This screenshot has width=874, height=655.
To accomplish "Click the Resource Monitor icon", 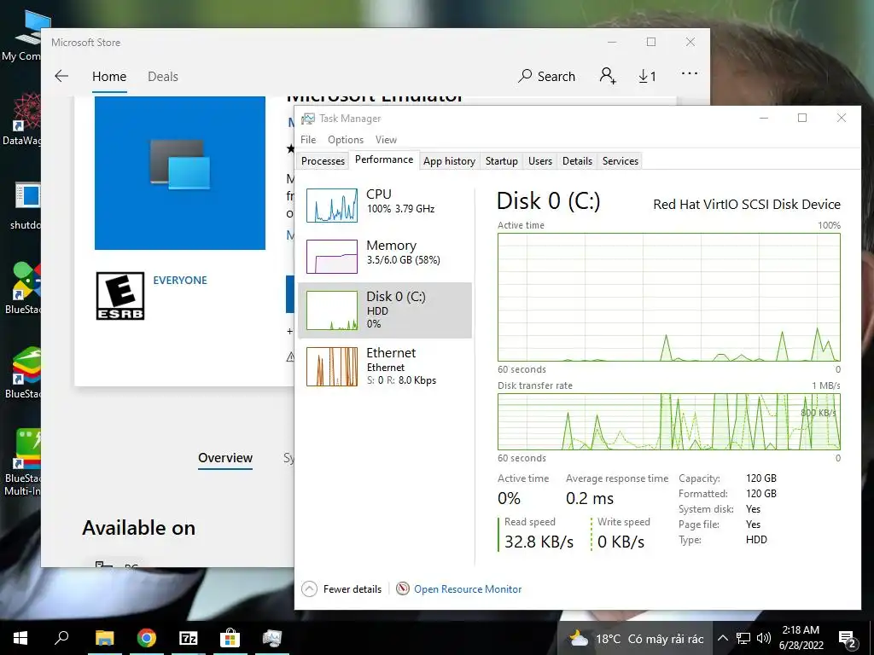I will (x=403, y=588).
